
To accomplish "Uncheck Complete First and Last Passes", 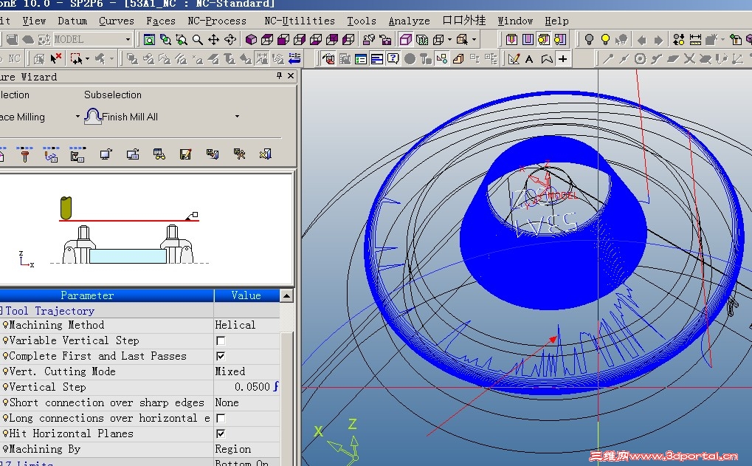I will point(221,357).
